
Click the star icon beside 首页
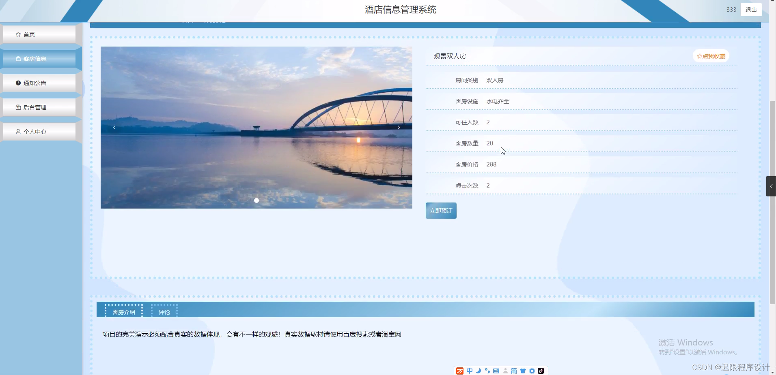[18, 34]
